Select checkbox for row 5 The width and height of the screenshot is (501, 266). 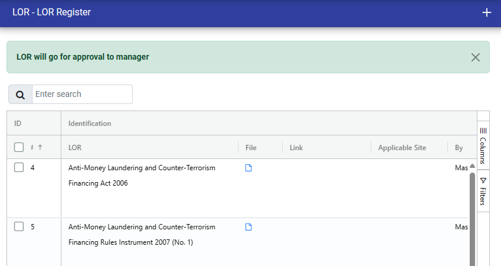19,227
